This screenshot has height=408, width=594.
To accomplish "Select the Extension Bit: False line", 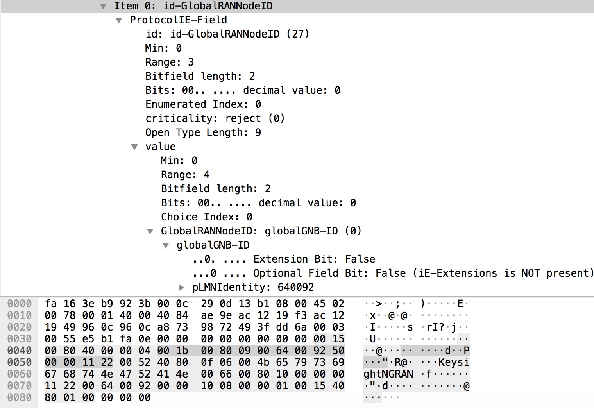I will [284, 259].
